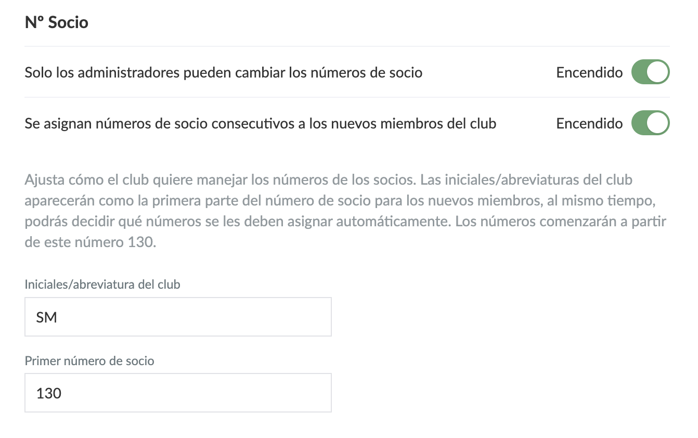Click Encendido label beside consecutivos setting

(589, 123)
